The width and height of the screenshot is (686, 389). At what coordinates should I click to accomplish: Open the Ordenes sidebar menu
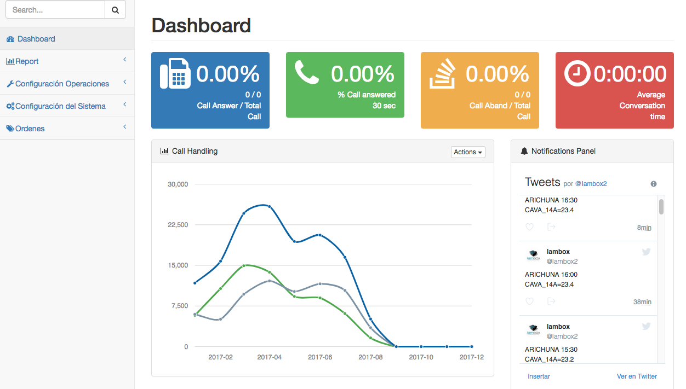[x=67, y=129]
